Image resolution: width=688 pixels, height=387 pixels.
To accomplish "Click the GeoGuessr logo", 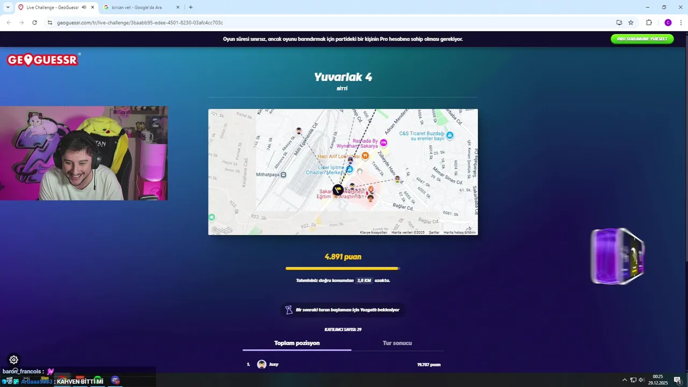I will 43,60.
